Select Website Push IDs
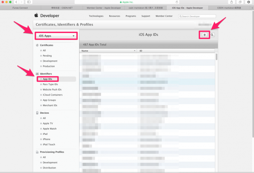The width and height of the screenshot is (254, 173). click(x=52, y=90)
